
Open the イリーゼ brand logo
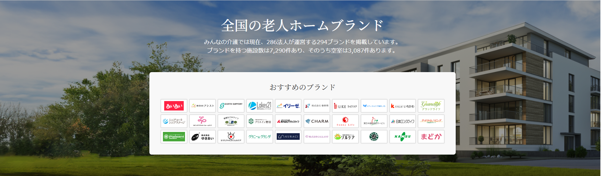point(288,106)
